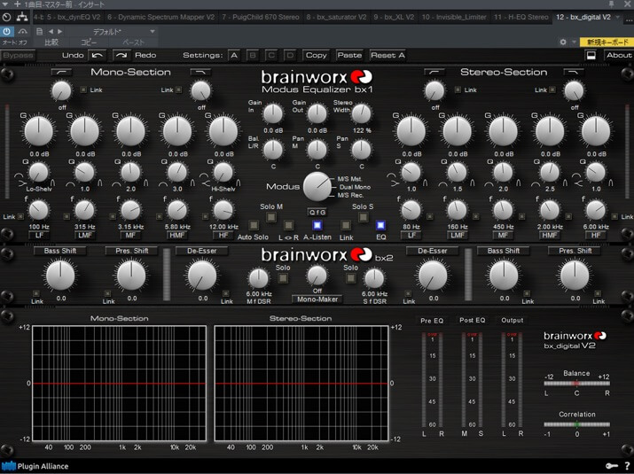The image size is (634, 474).
Task: Click the preset file icon
Action: (x=39, y=31)
